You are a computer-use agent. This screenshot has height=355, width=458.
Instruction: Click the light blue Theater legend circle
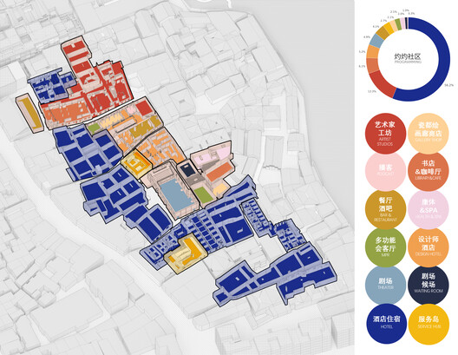pos(385,286)
